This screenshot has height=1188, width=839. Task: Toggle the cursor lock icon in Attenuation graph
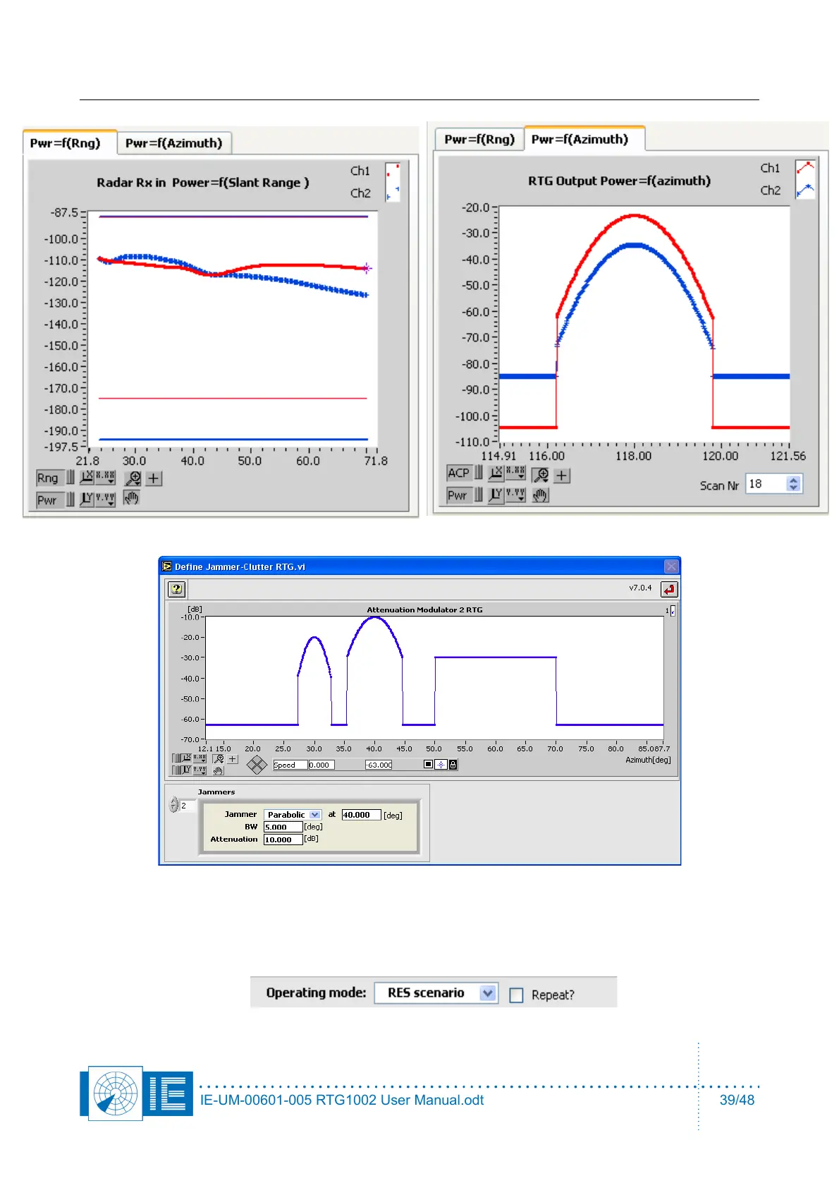click(x=453, y=765)
